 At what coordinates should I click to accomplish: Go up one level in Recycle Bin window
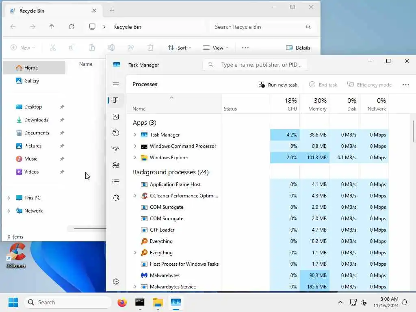pyautogui.click(x=52, y=27)
